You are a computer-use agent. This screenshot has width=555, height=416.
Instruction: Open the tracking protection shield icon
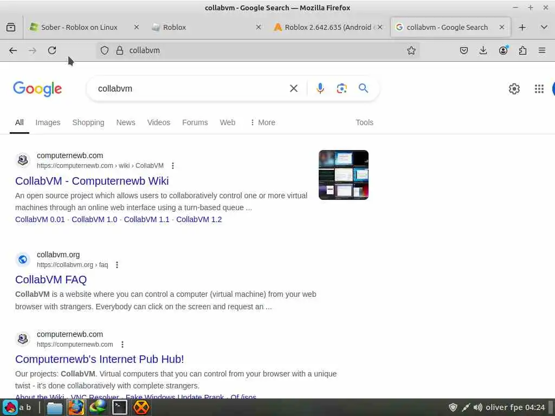pyautogui.click(x=105, y=50)
